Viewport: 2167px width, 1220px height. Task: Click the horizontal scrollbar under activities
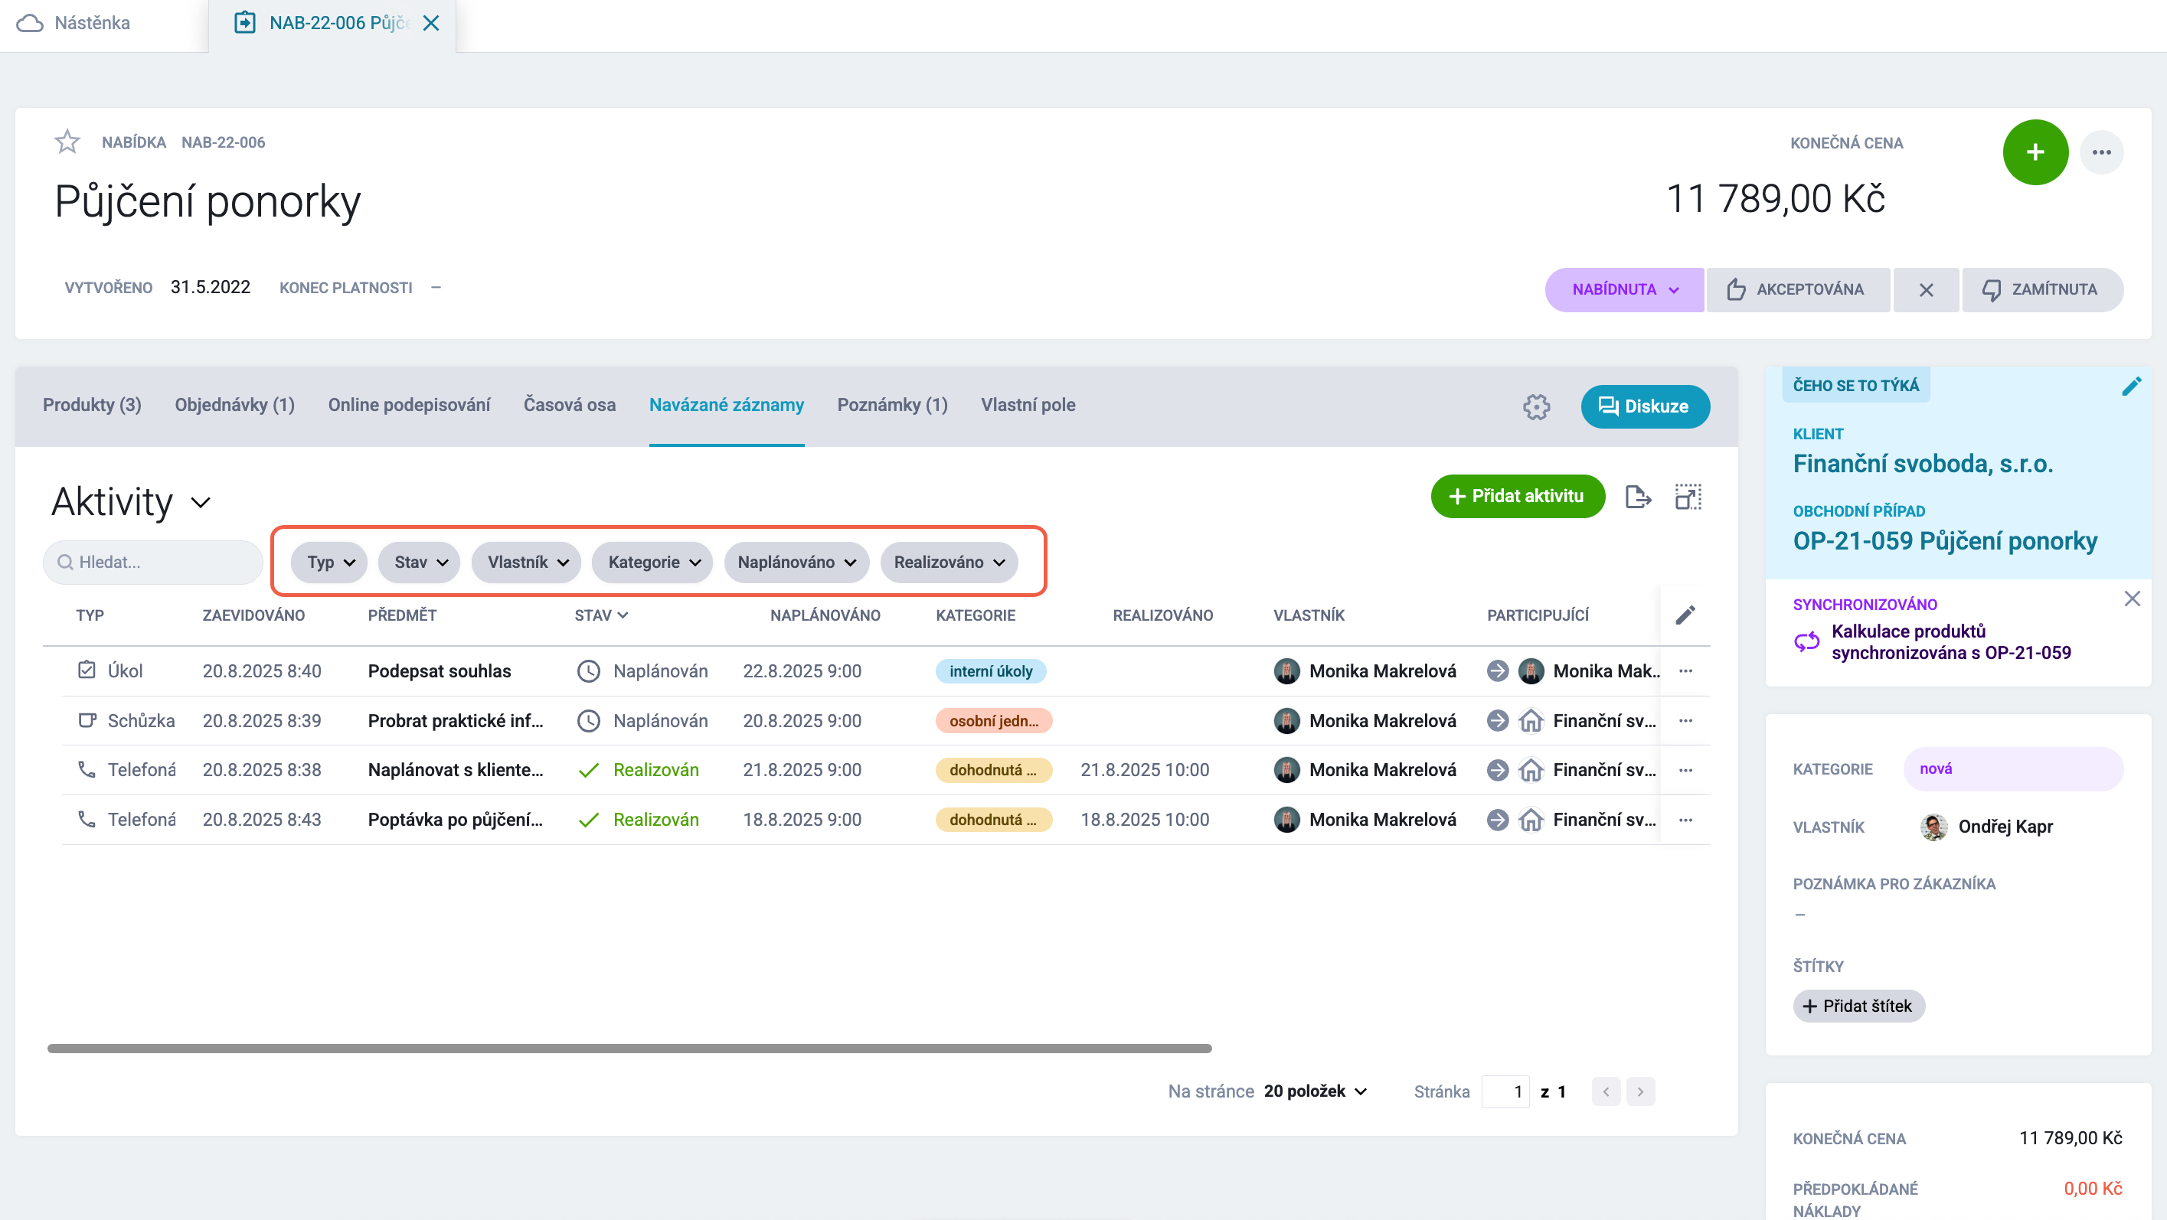pyautogui.click(x=629, y=1049)
